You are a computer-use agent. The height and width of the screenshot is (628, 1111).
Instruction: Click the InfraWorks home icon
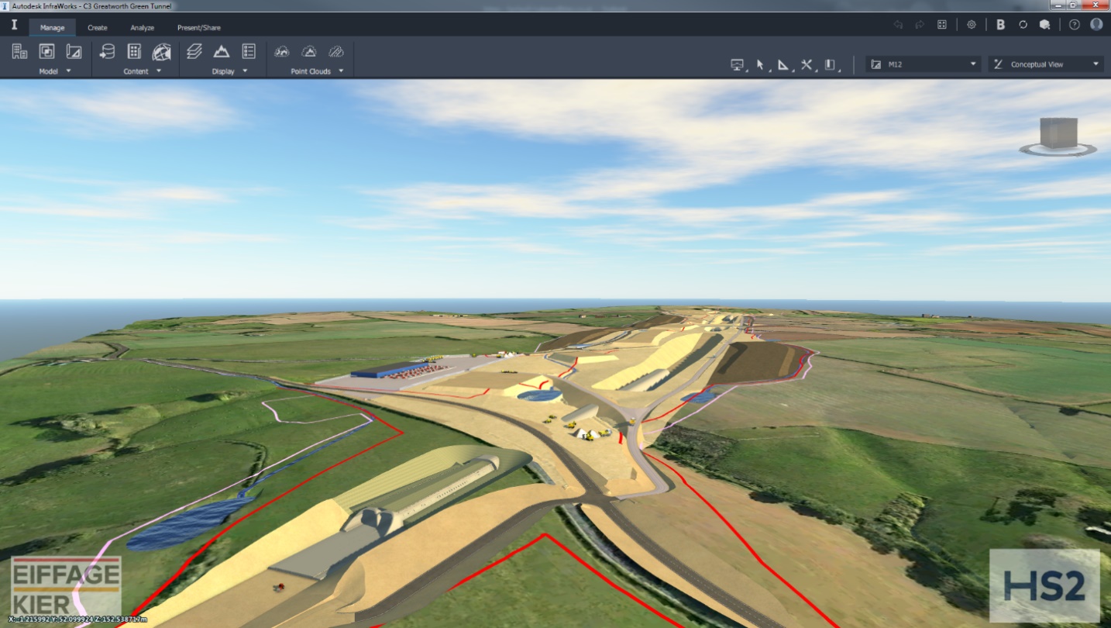coord(15,25)
